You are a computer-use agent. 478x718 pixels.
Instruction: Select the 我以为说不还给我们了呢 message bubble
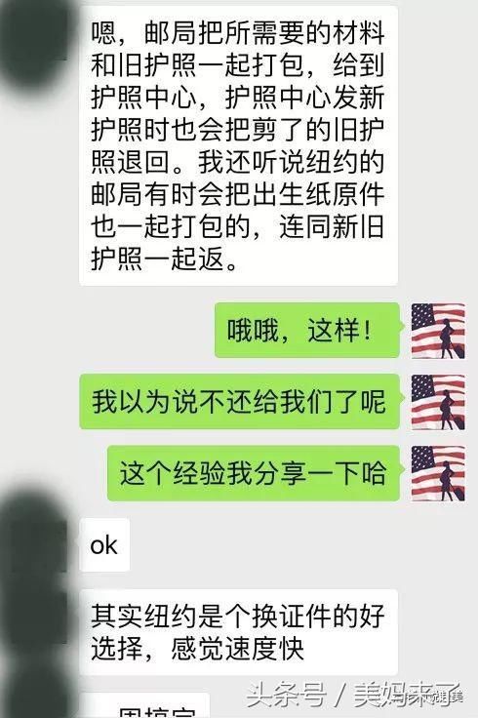(240, 402)
